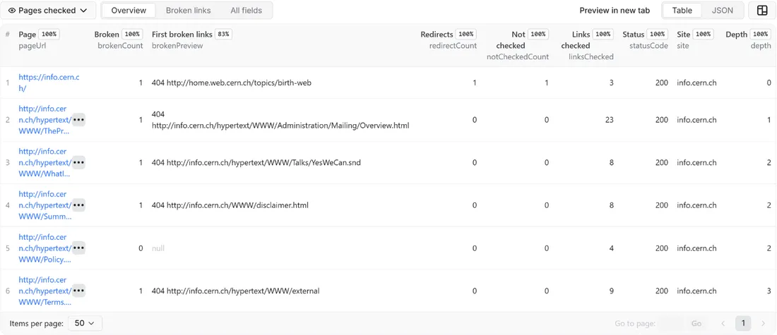Select page 1 in pagination
This screenshot has height=335, width=777.
coord(743,323)
